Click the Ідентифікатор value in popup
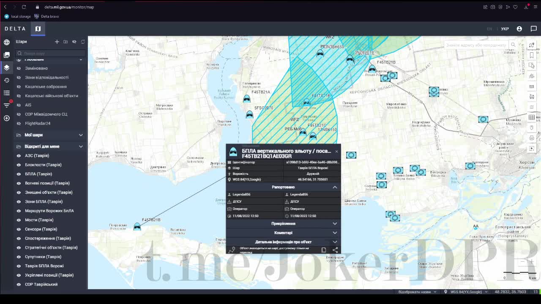 313,162
